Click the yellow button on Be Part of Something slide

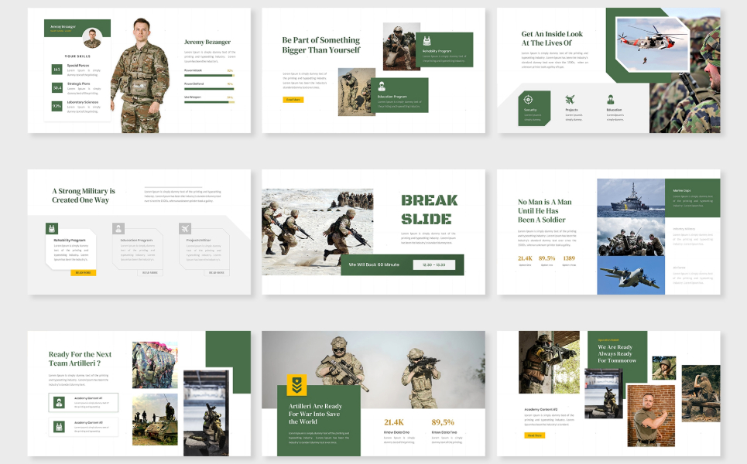(x=293, y=100)
